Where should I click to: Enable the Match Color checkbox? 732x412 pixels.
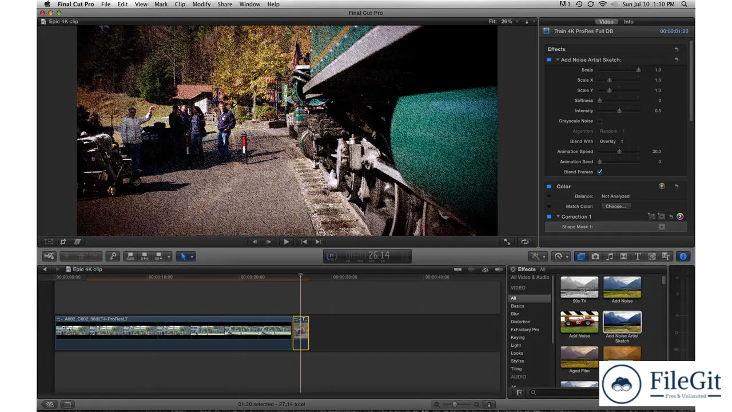549,206
